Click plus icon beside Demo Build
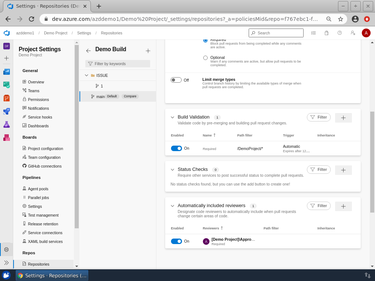Viewport: 375px width, 281px height. tap(148, 50)
